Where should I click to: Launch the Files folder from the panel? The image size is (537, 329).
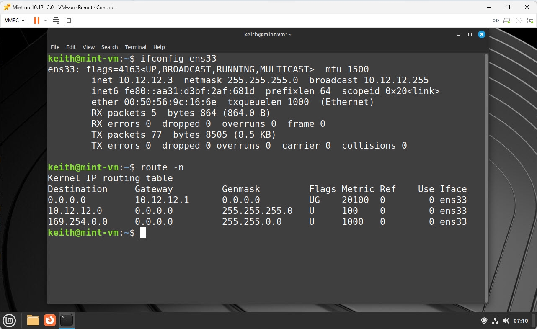pyautogui.click(x=33, y=321)
